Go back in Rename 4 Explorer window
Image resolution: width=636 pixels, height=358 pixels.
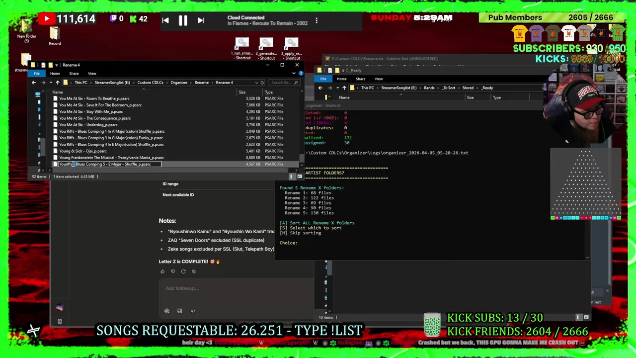pyautogui.click(x=34, y=83)
